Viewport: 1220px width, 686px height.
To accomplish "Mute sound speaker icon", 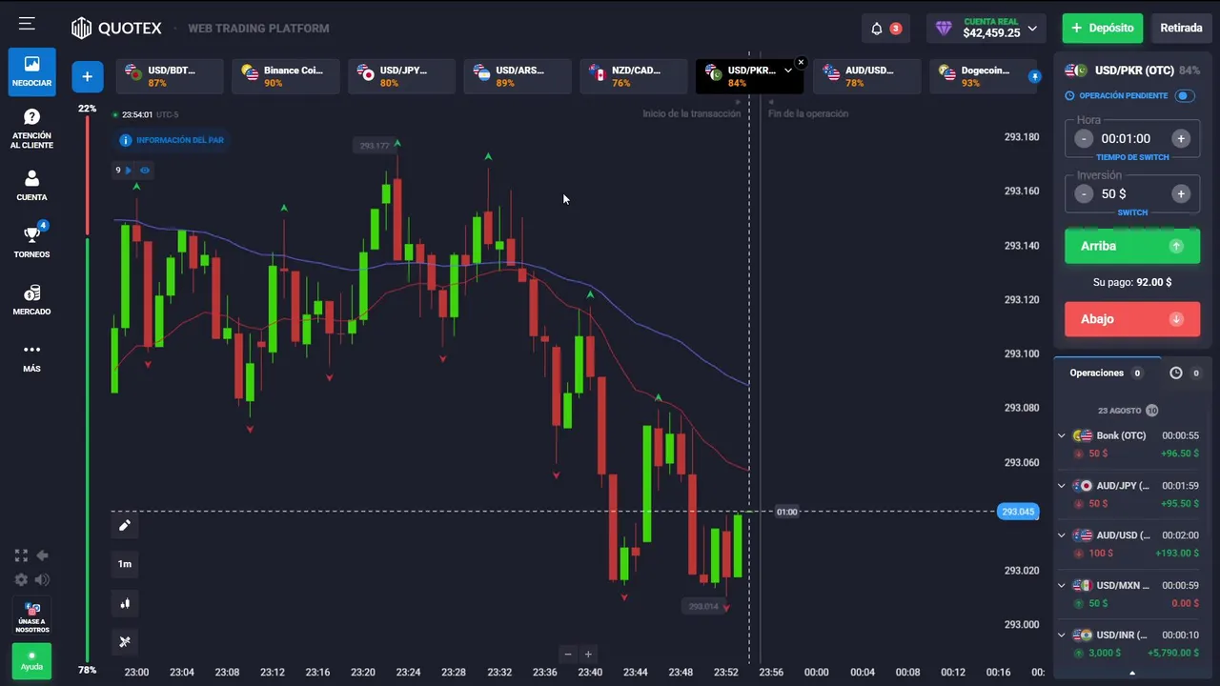I will coord(42,579).
